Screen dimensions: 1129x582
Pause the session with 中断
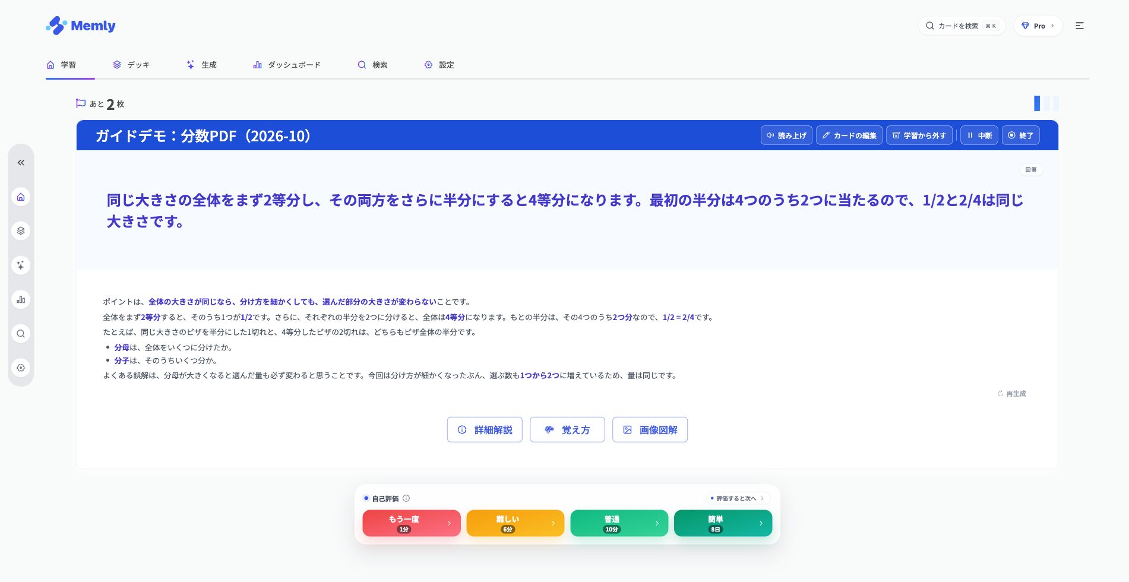(x=979, y=135)
